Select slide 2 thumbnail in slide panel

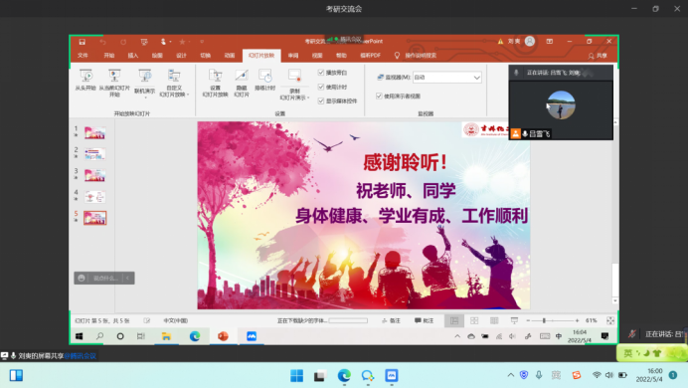(x=94, y=154)
